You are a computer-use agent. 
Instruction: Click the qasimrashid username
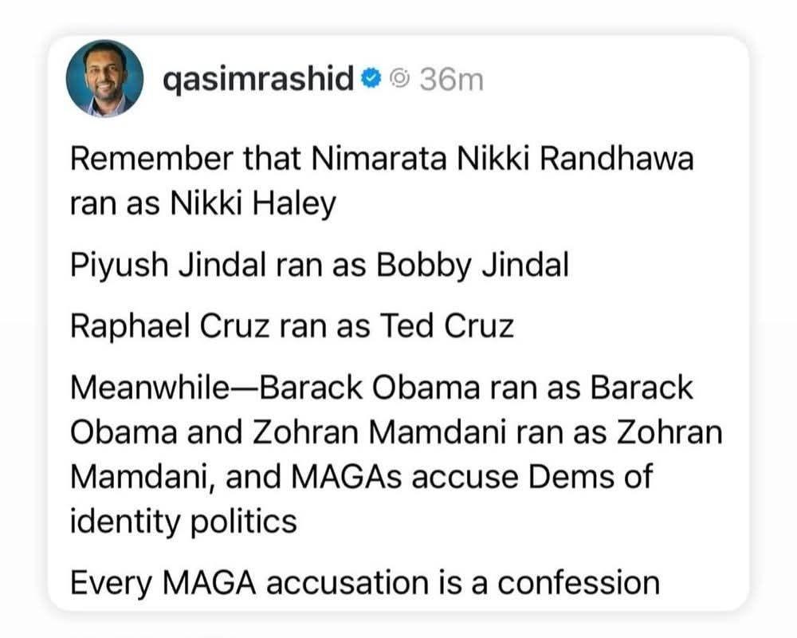(258, 79)
